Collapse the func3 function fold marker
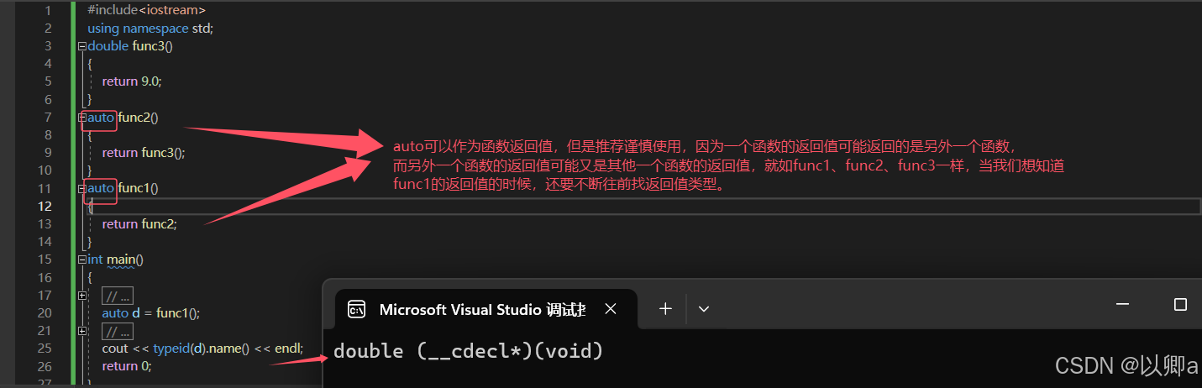1202x388 pixels. tap(82, 46)
